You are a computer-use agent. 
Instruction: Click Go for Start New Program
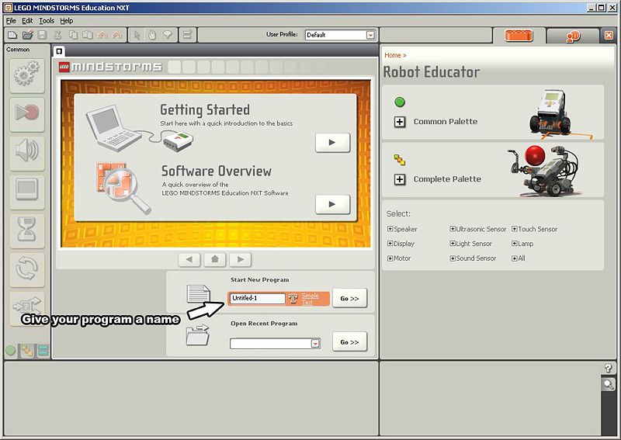[350, 298]
